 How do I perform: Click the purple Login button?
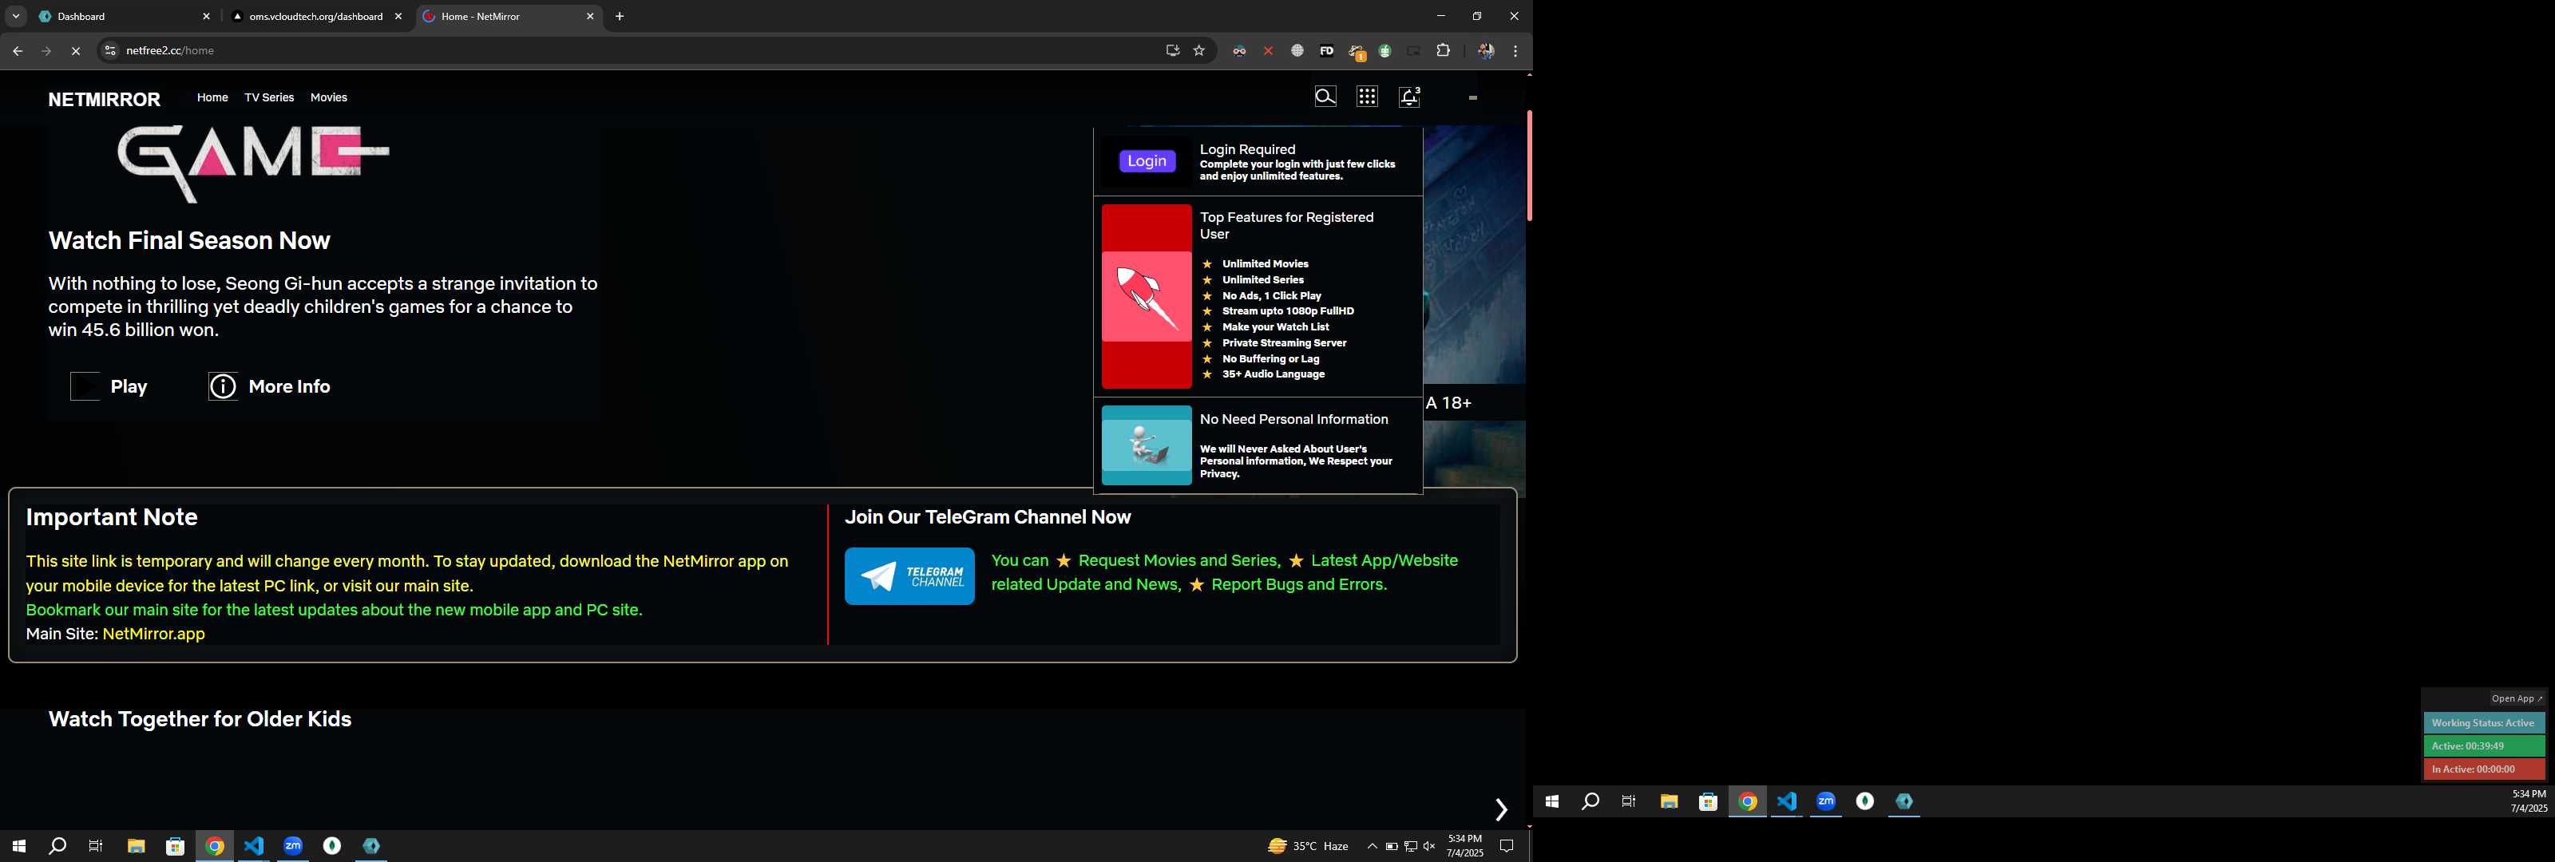click(1147, 160)
